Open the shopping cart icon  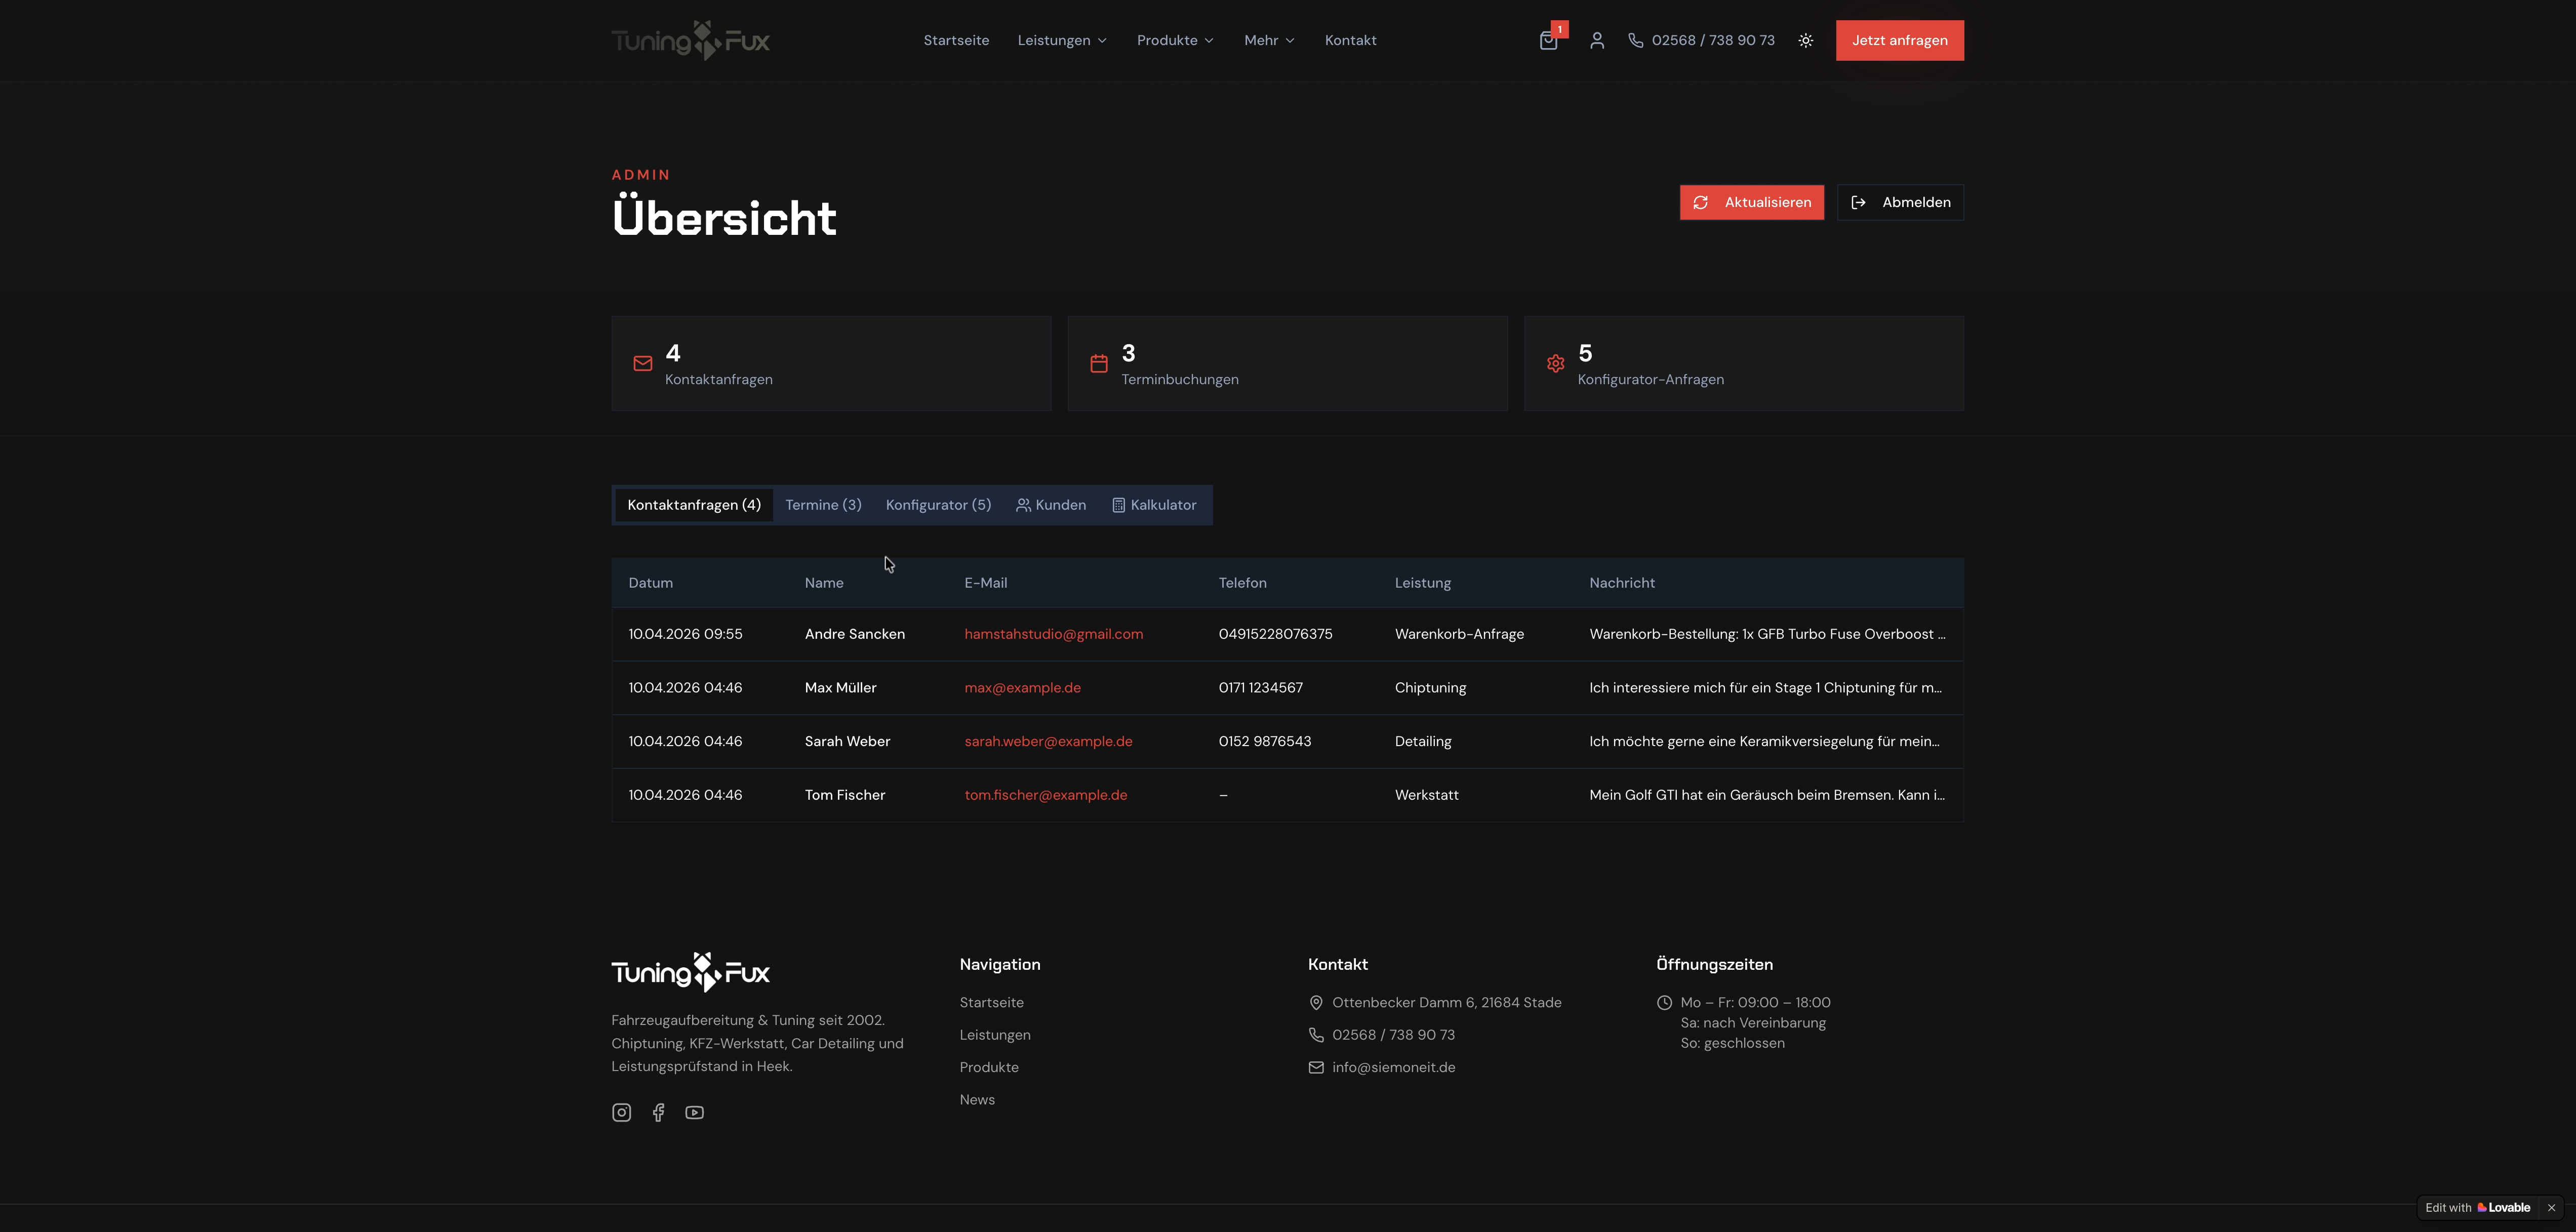click(x=1548, y=41)
